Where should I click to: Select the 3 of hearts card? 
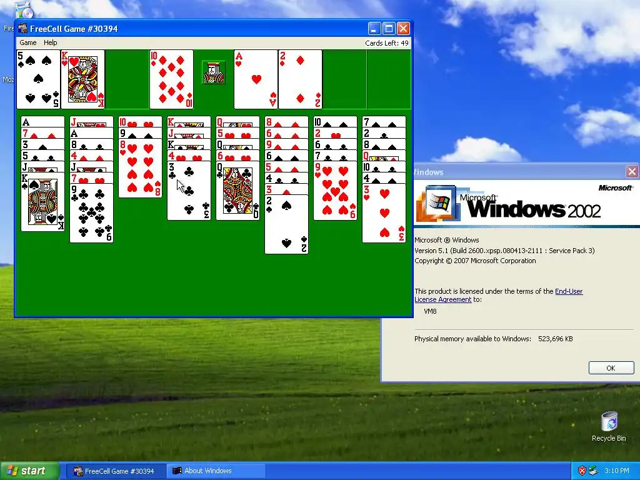[384, 213]
